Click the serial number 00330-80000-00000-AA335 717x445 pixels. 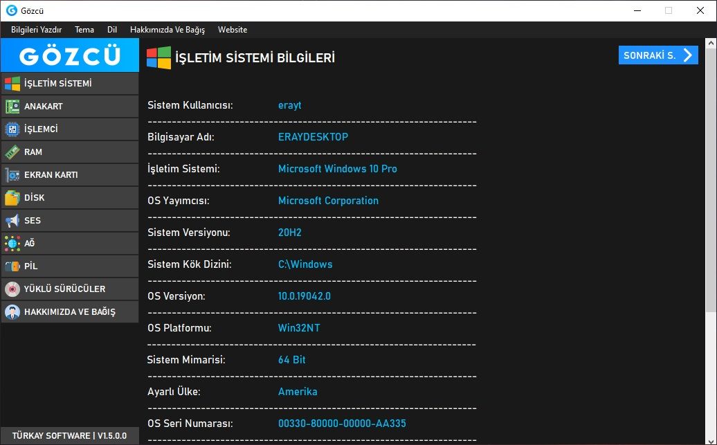(342, 424)
